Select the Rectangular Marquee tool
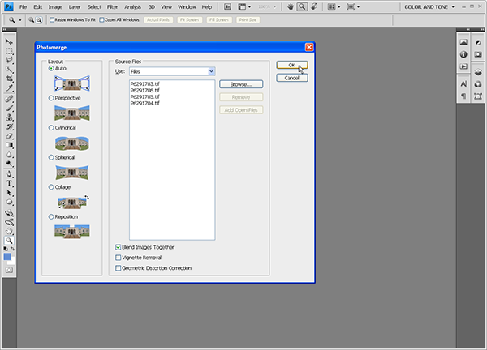Image resolution: width=487 pixels, height=350 pixels. tap(9, 51)
